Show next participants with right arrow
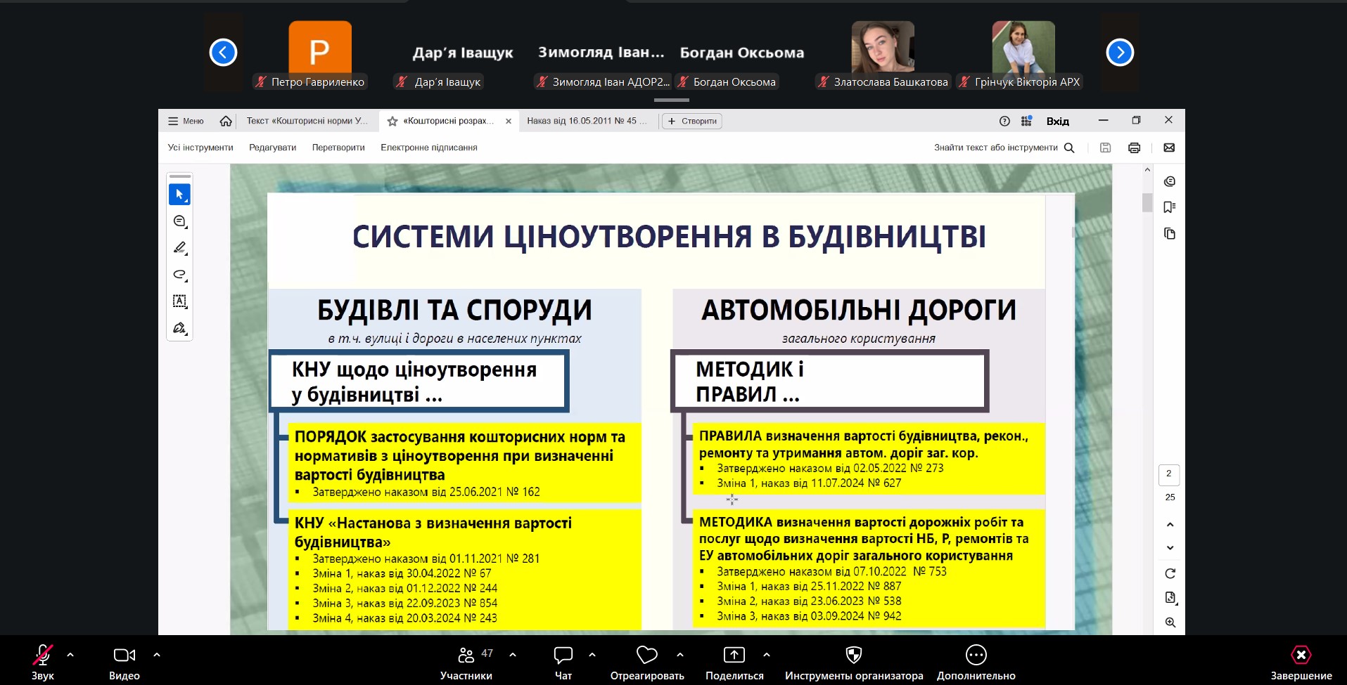The height and width of the screenshot is (685, 1347). pyautogui.click(x=1120, y=52)
